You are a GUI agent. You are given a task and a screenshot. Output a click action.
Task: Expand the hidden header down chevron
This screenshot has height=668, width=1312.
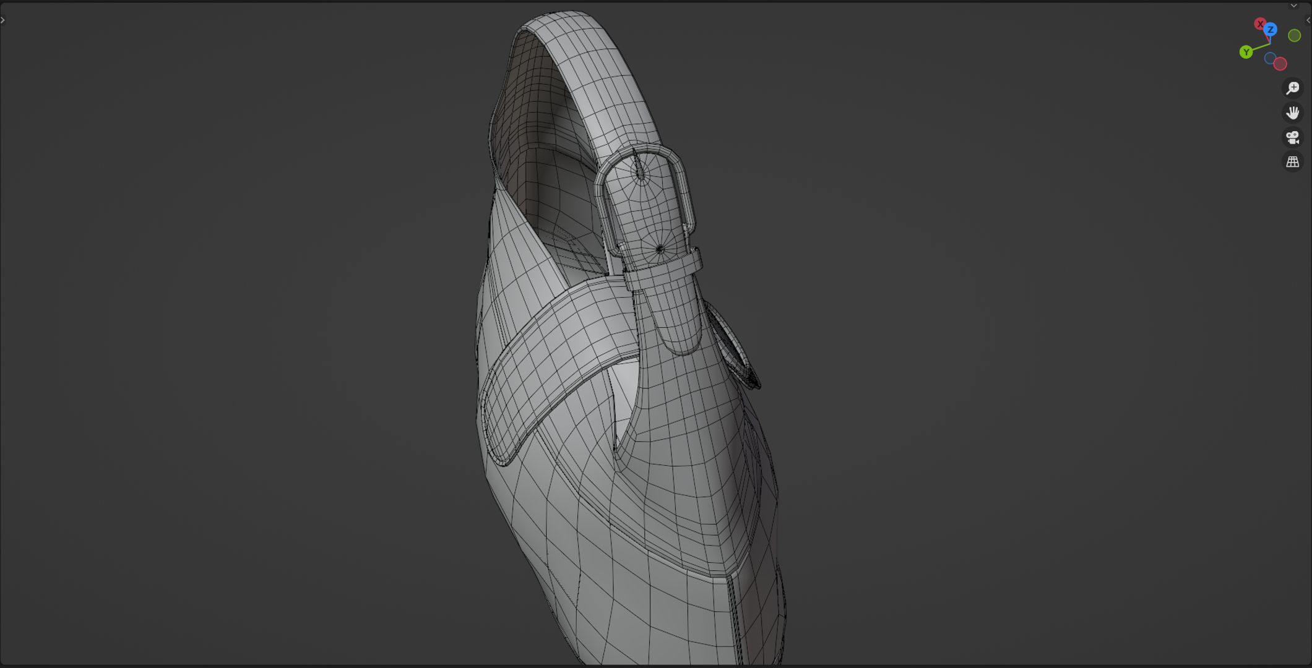[1293, 6]
